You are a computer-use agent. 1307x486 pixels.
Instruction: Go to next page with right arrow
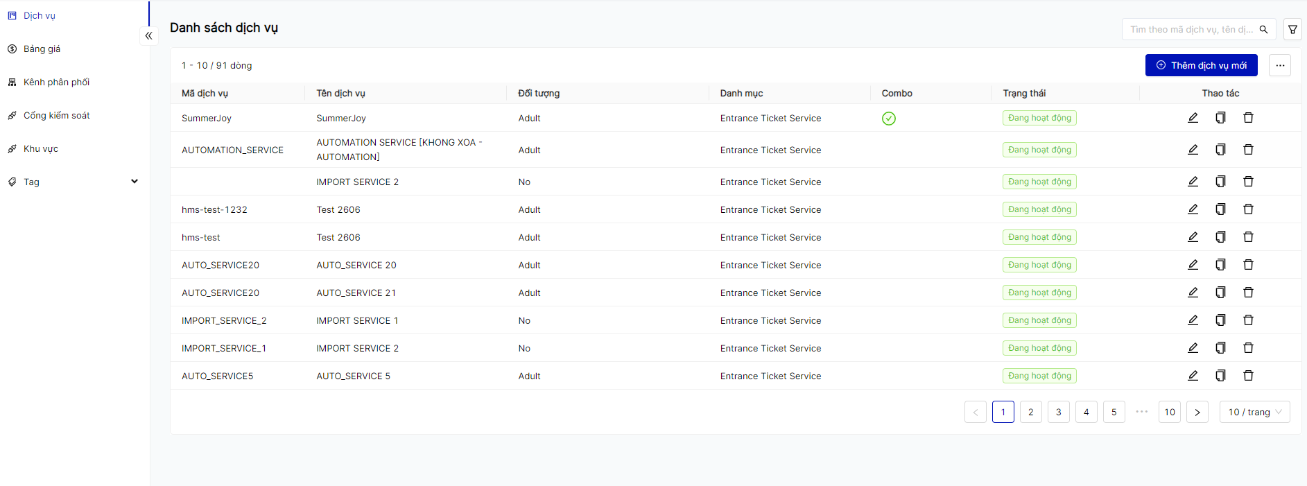pos(1197,412)
